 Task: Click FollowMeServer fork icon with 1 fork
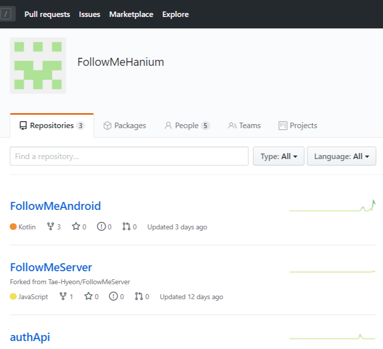coord(63,296)
